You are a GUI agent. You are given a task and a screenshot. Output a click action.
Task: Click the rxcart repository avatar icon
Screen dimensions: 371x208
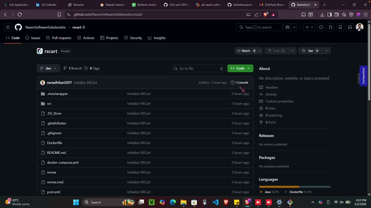(x=40, y=51)
